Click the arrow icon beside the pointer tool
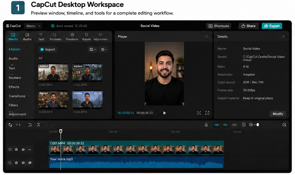This screenshot has width=295, height=175. (18, 125)
